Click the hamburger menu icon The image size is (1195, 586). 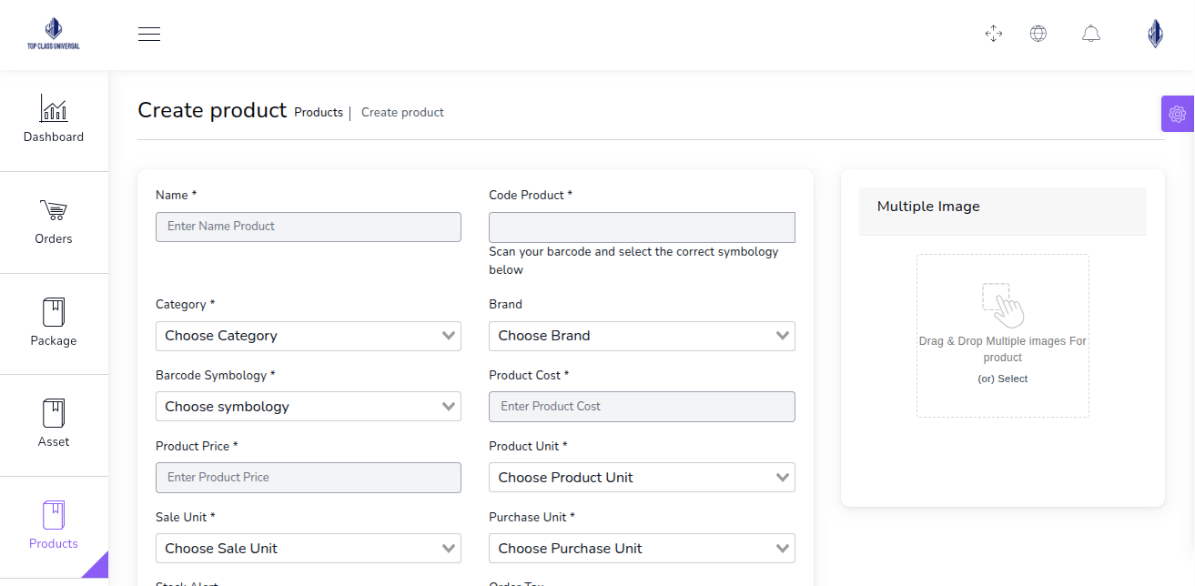(x=149, y=35)
